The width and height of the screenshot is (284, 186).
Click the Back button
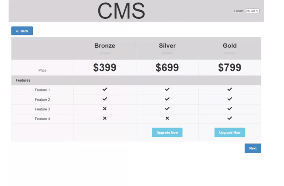click(x=22, y=31)
